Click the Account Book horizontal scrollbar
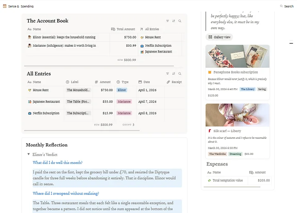 (x=99, y=66)
